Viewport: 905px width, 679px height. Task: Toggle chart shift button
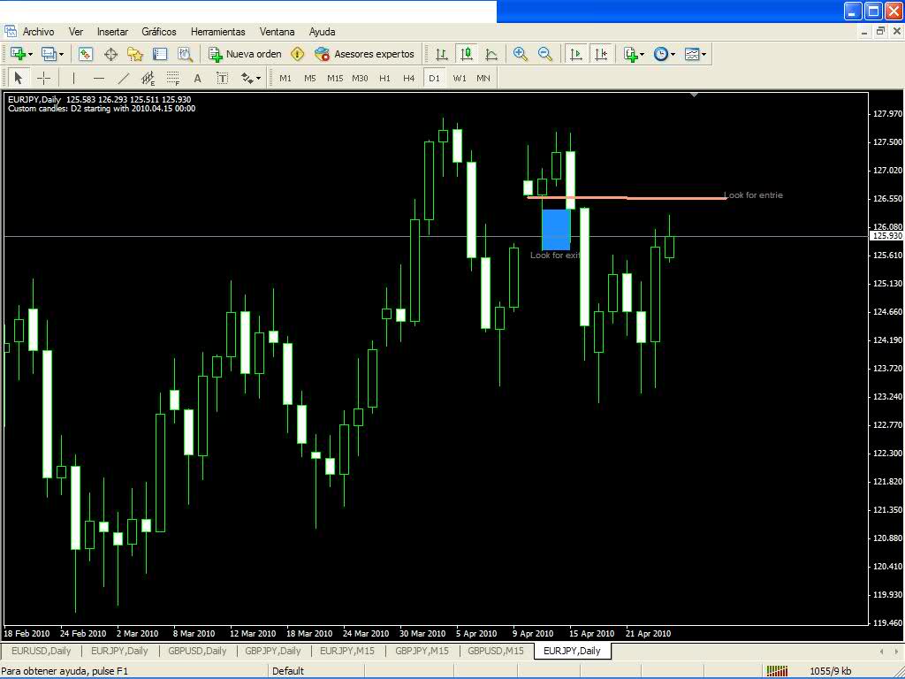coord(601,54)
